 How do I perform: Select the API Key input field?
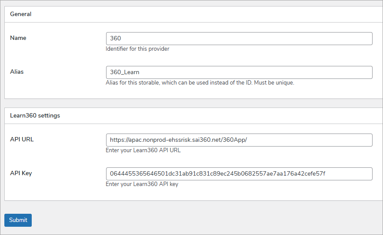(x=239, y=174)
